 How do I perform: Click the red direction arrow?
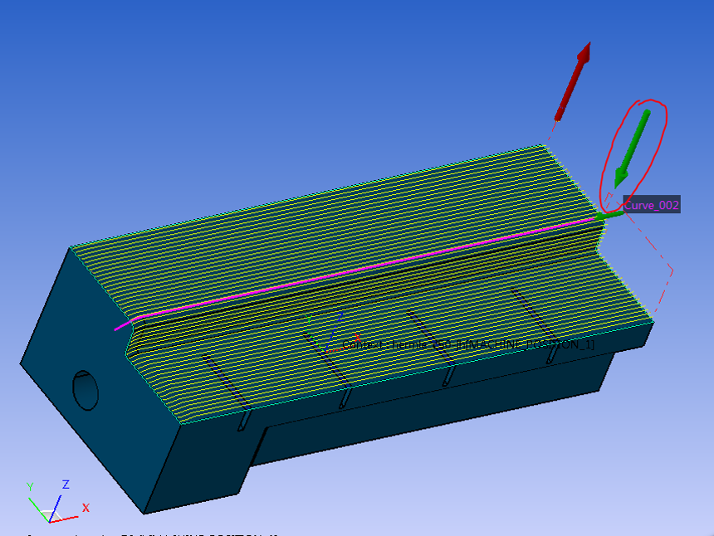coord(573,79)
